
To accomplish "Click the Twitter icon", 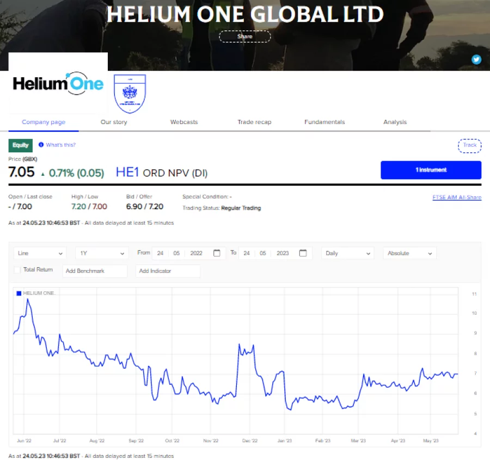I will coord(476,59).
